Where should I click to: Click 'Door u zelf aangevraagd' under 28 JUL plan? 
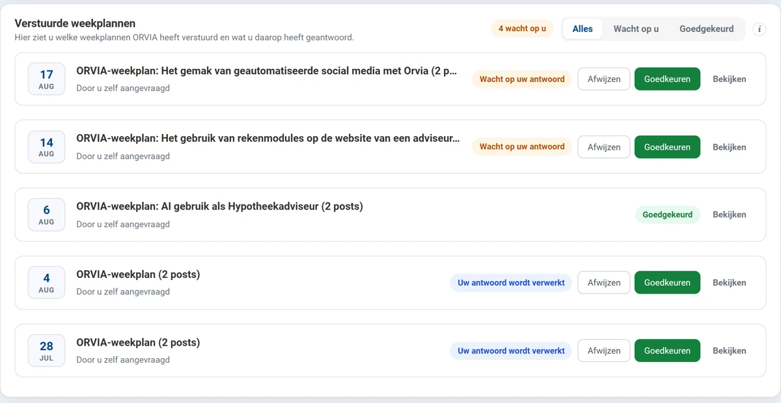coord(123,359)
